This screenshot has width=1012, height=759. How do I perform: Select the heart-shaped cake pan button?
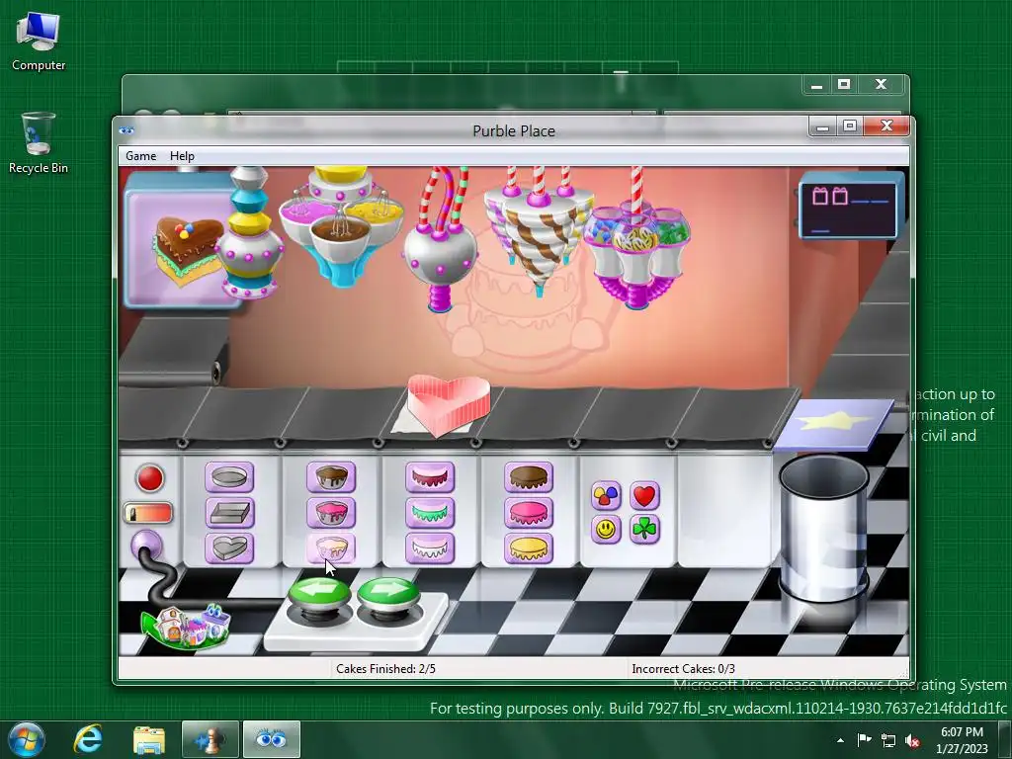(x=229, y=548)
